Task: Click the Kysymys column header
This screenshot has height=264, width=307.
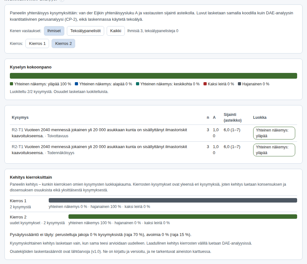Action: coord(20,118)
